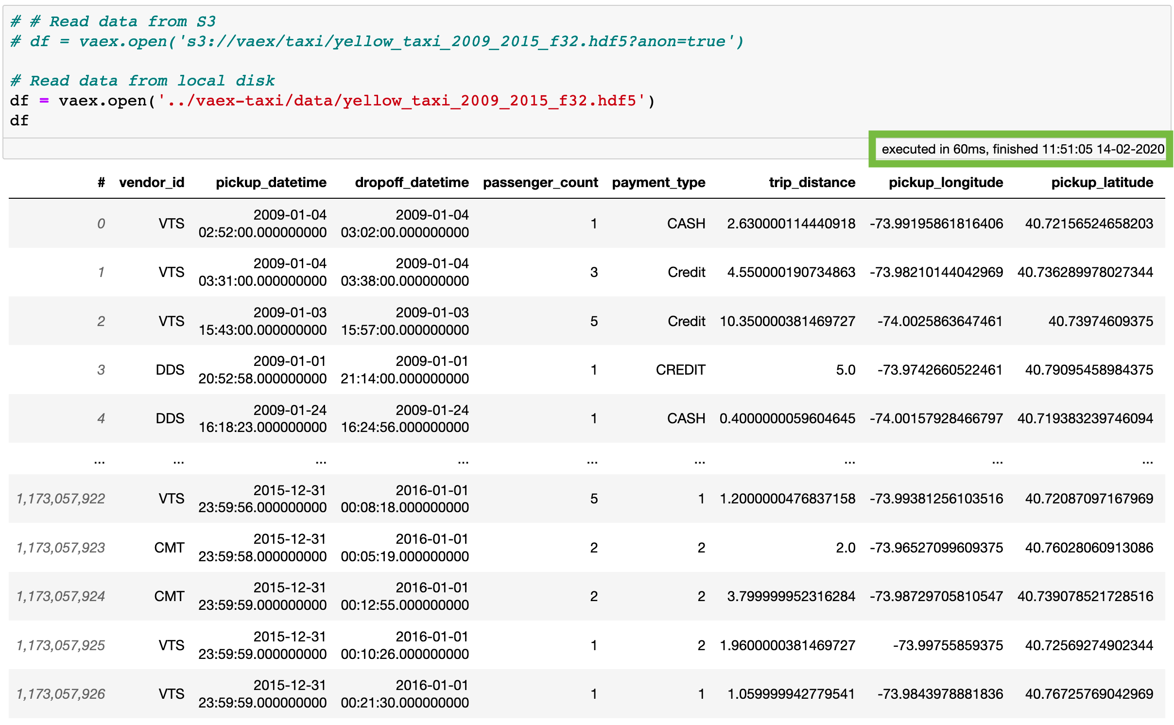The width and height of the screenshot is (1174, 725).
Task: Click the '# Read data from local disk' comment
Action: click(x=142, y=81)
